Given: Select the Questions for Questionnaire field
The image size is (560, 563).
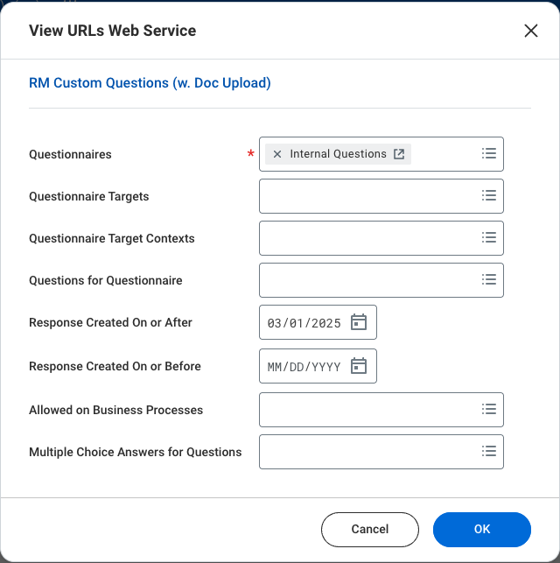Looking at the screenshot, I should point(367,280).
